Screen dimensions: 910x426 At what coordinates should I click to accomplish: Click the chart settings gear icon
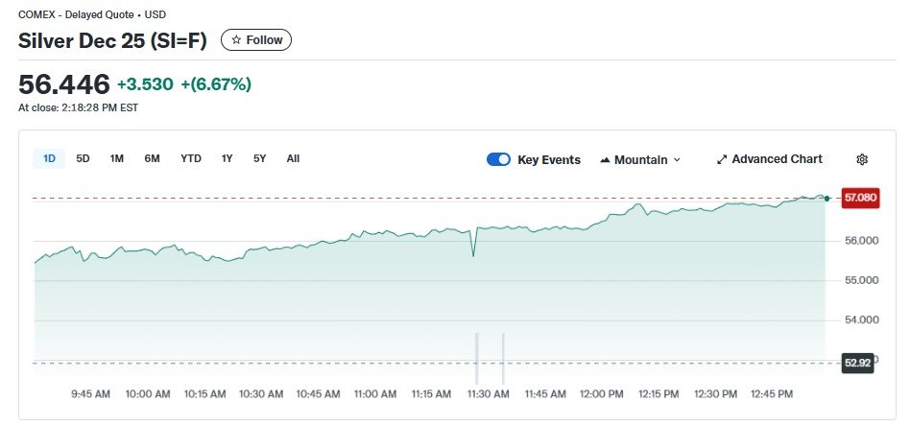pos(861,159)
